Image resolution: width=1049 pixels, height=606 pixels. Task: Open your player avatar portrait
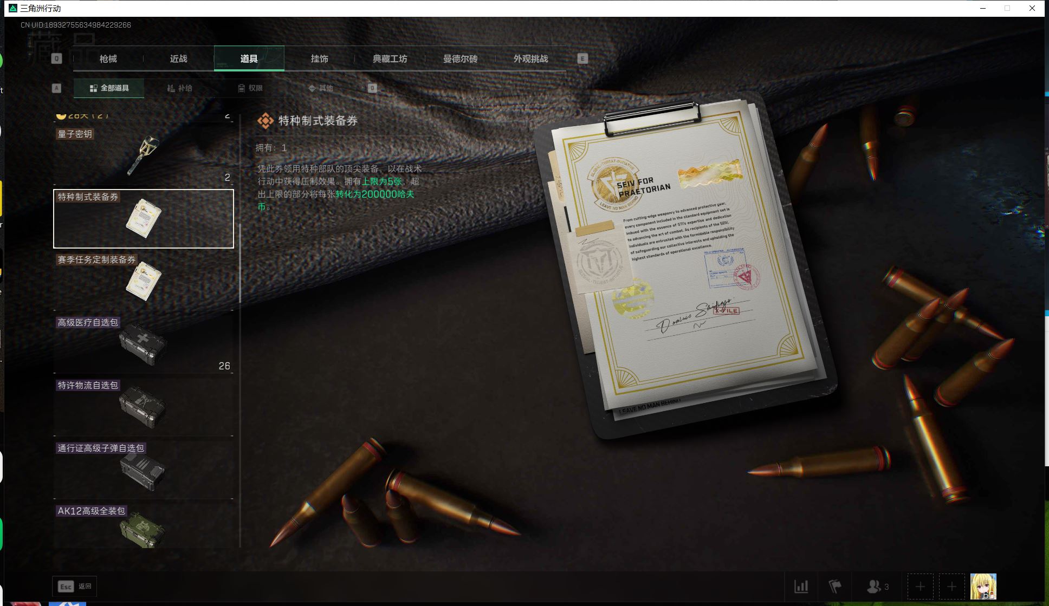[983, 586]
